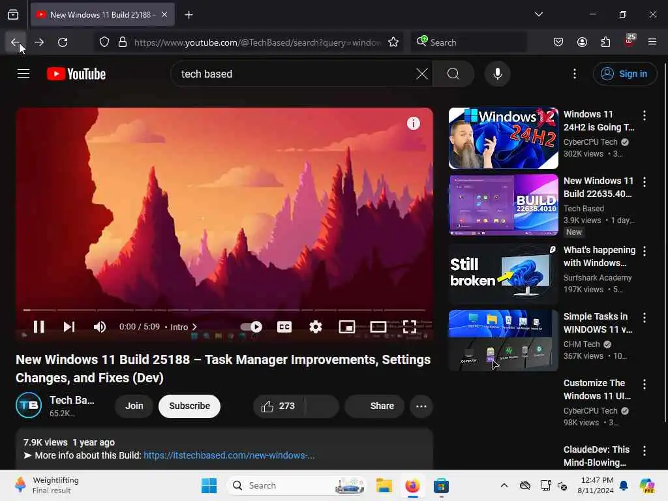Image resolution: width=668 pixels, height=501 pixels.
Task: Open the browser extensions puzzle icon
Action: pyautogui.click(x=605, y=42)
